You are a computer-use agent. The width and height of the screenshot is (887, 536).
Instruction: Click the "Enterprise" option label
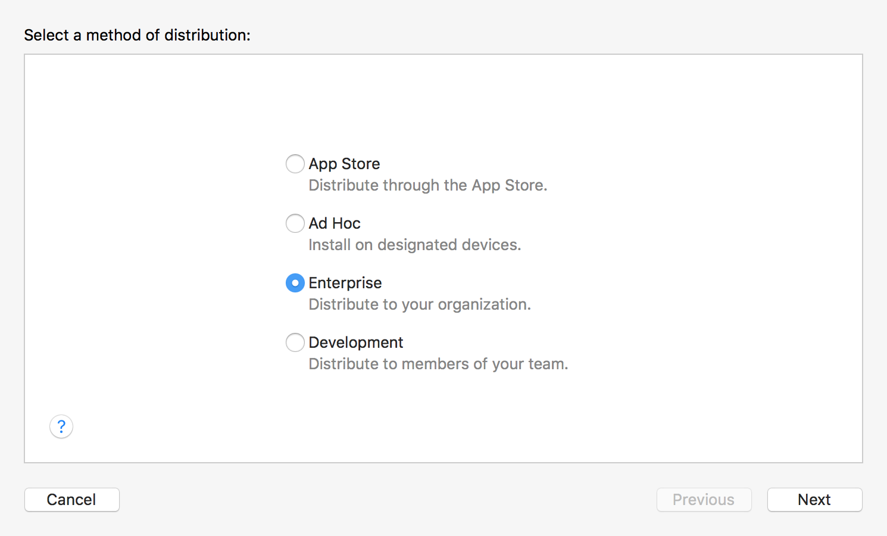(345, 283)
